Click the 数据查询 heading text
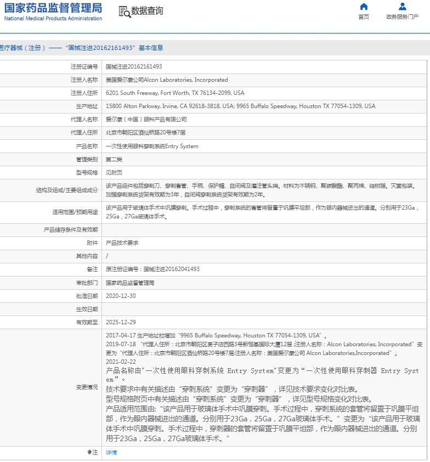 (x=147, y=11)
